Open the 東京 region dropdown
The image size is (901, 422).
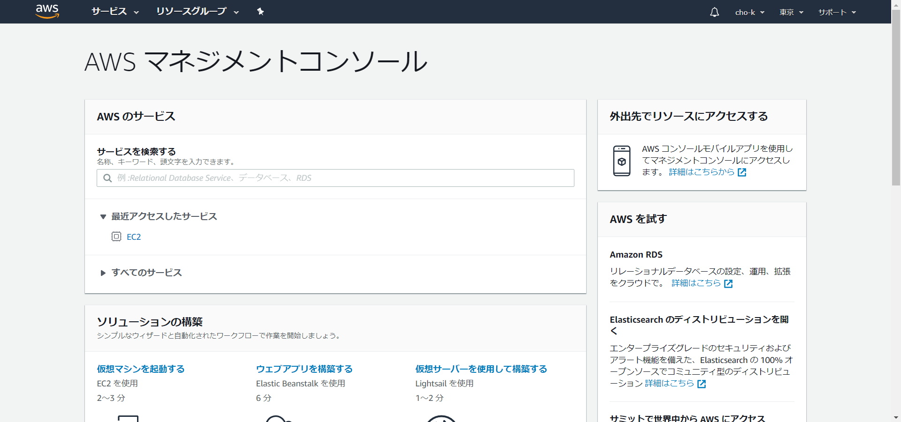click(x=791, y=12)
